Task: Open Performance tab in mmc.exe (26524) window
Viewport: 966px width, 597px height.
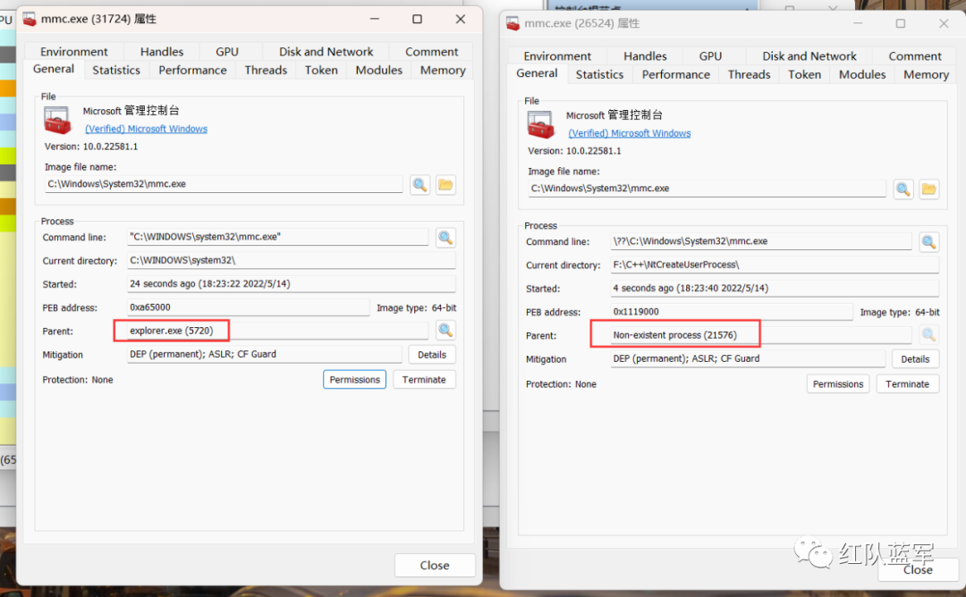Action: (x=676, y=74)
